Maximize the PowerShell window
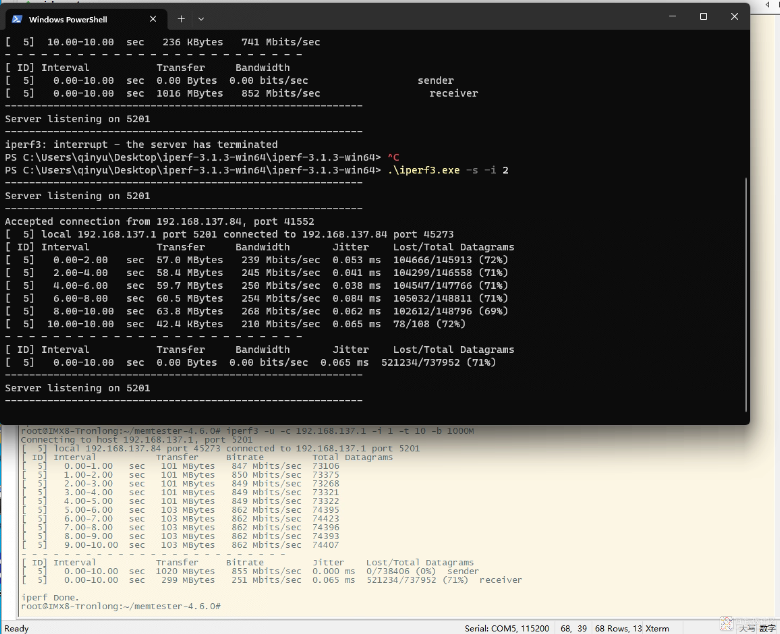The width and height of the screenshot is (780, 634). click(703, 17)
